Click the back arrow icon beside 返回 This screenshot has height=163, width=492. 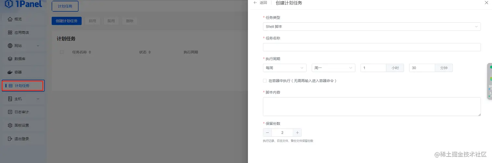(255, 3)
